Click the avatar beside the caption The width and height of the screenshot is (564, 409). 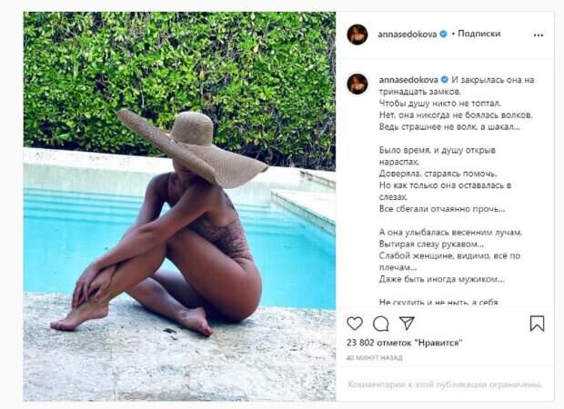pyautogui.click(x=358, y=84)
